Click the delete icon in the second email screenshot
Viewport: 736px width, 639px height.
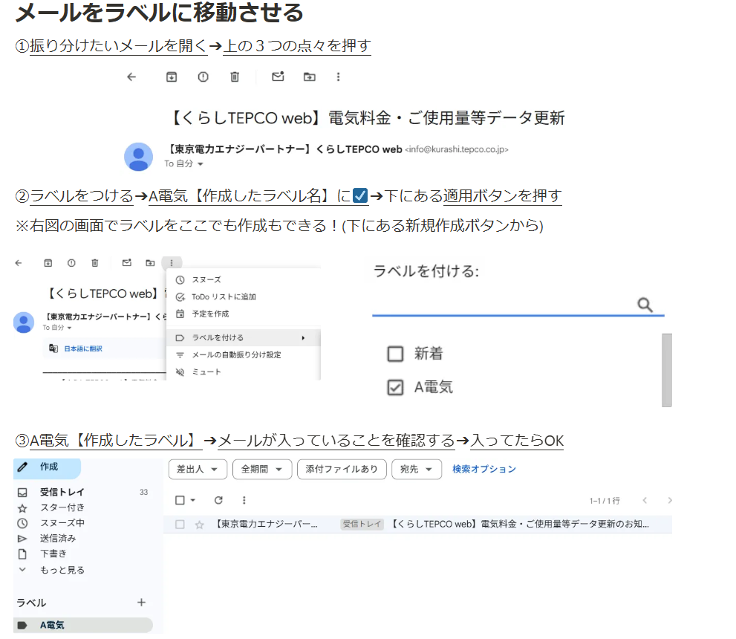pyautogui.click(x=95, y=263)
